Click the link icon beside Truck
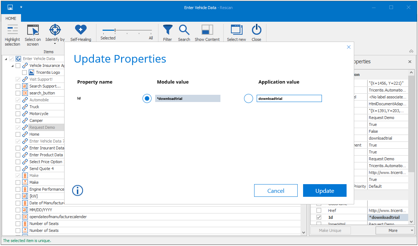This screenshot has width=418, height=246. coord(25,107)
